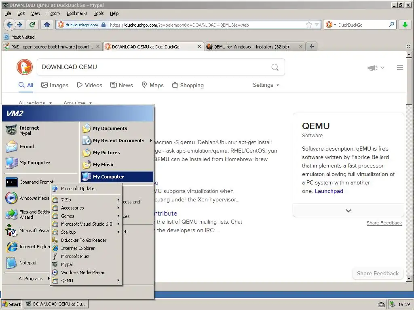Switch to QEMU for Windows Installers tab
This screenshot has width=414, height=310.
coord(255,47)
